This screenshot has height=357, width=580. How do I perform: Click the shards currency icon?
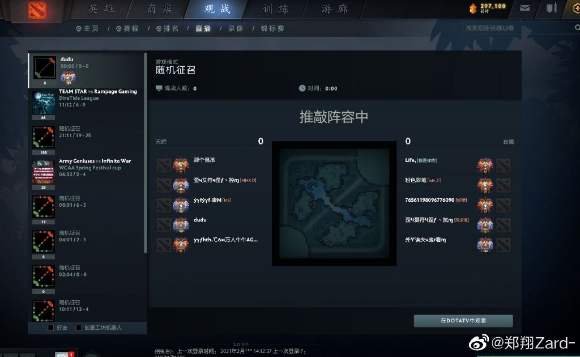[473, 8]
